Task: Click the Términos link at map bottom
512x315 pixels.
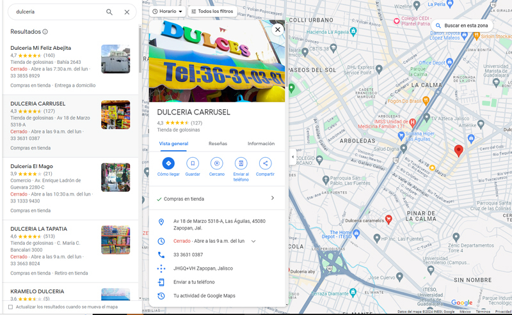Action: pyautogui.click(x=483, y=312)
